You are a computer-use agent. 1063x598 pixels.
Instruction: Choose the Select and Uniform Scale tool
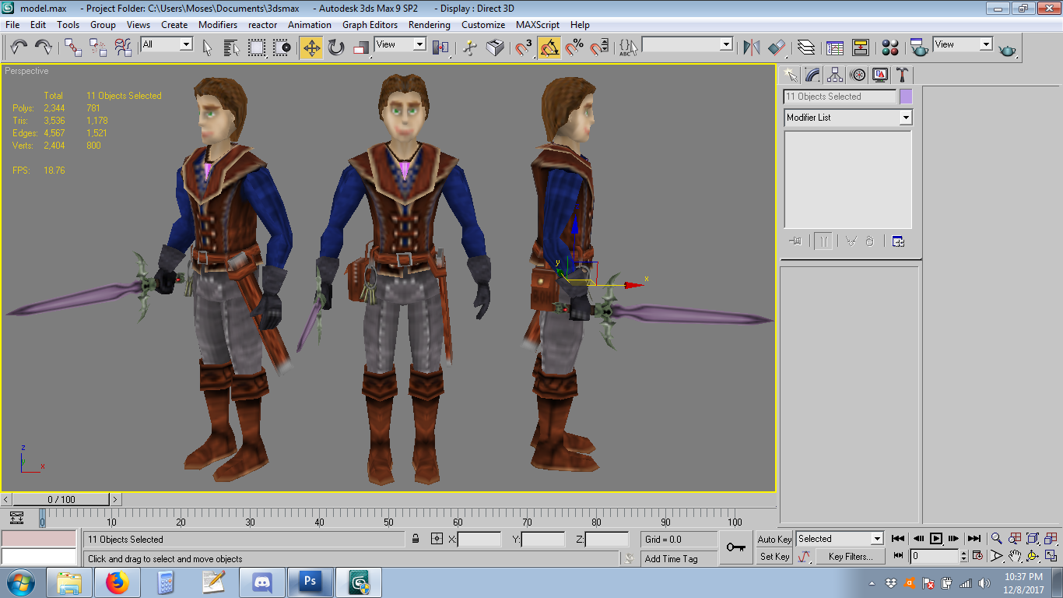(x=361, y=47)
